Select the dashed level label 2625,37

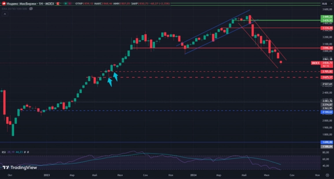pyautogui.click(x=327, y=77)
